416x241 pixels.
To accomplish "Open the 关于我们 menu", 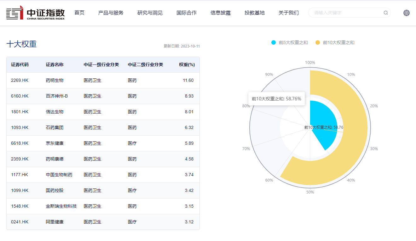I will click(289, 13).
